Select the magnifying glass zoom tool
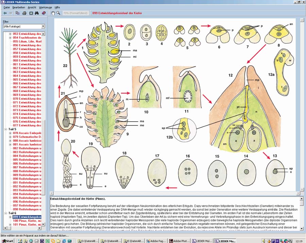 (58, 13)
